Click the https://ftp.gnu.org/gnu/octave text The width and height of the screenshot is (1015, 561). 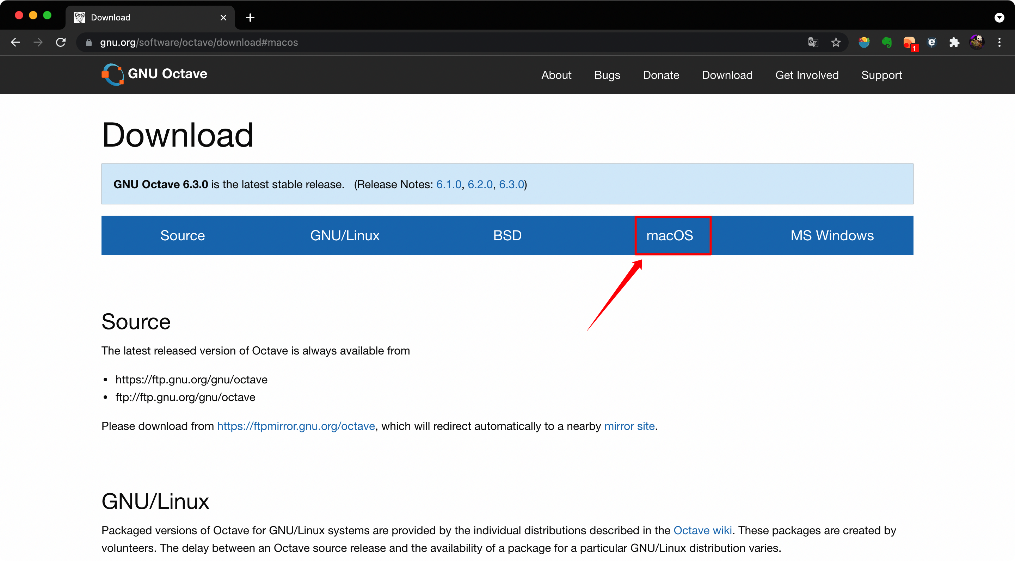(x=191, y=380)
